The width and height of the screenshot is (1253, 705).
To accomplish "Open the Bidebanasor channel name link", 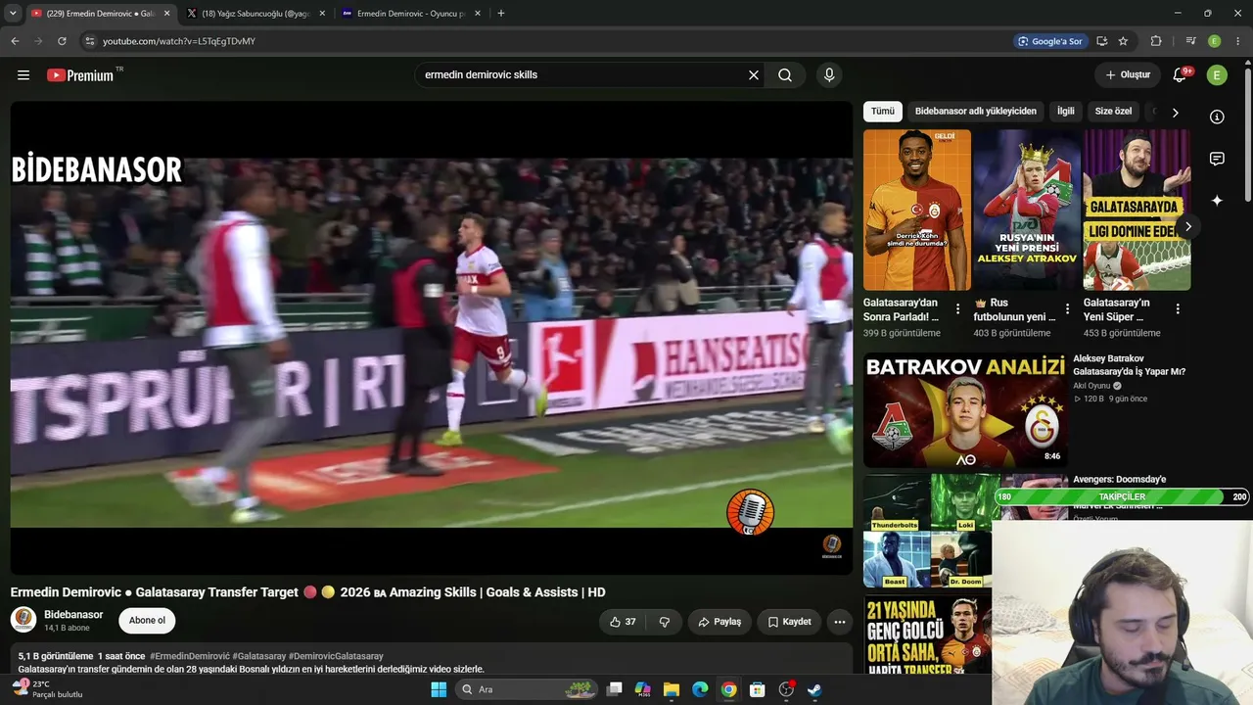I will (x=73, y=615).
